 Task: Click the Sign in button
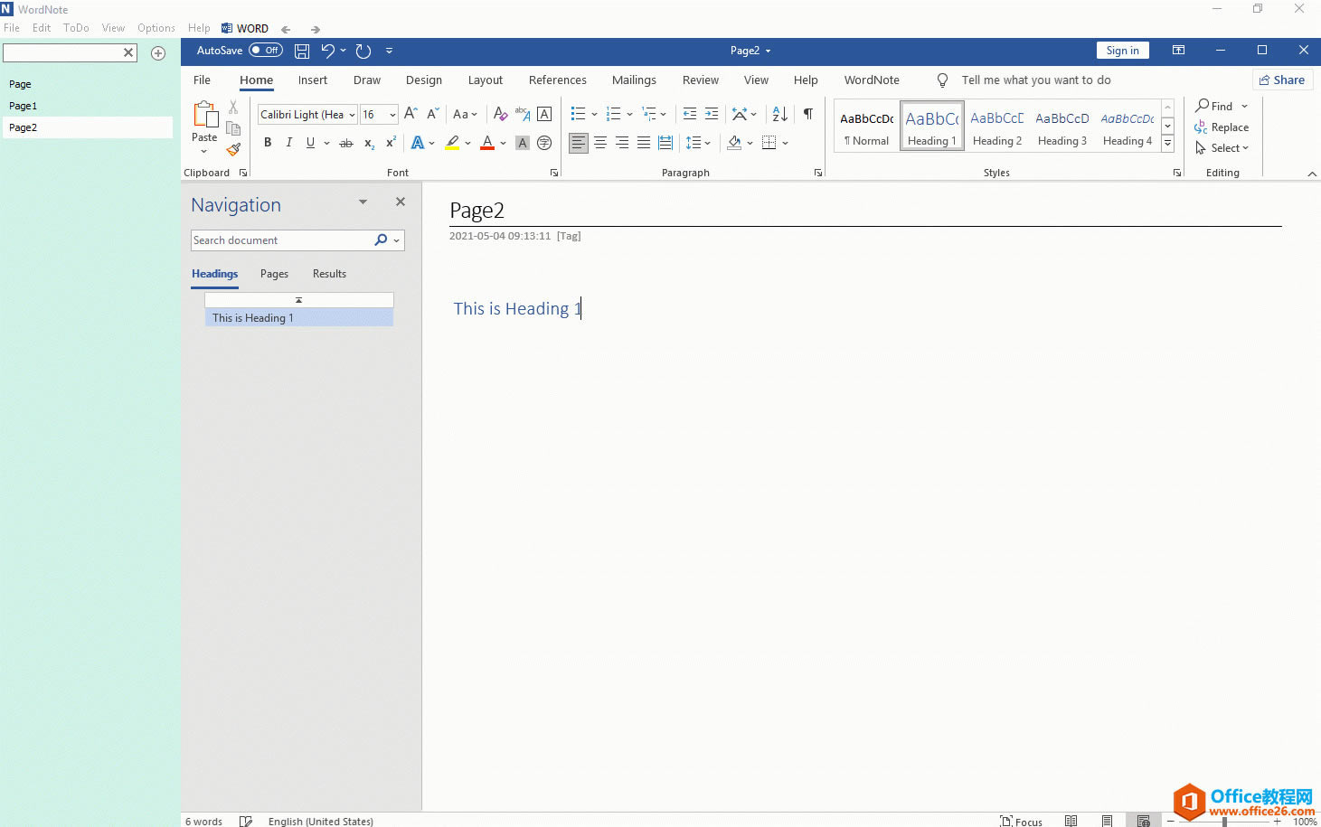coord(1122,51)
